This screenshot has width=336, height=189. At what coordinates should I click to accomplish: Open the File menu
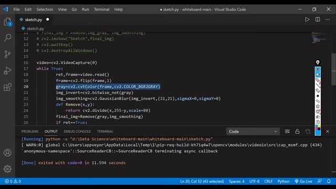click(16, 9)
